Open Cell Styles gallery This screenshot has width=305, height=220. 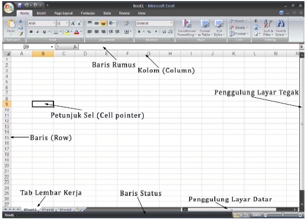[219, 28]
